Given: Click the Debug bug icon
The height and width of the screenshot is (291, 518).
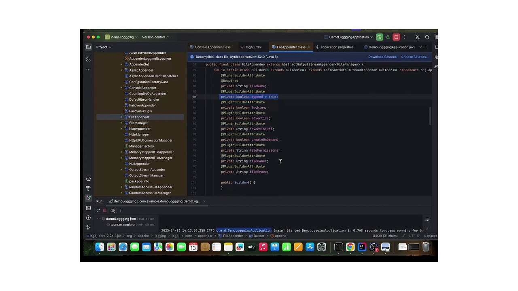Looking at the screenshot, I should 388,37.
